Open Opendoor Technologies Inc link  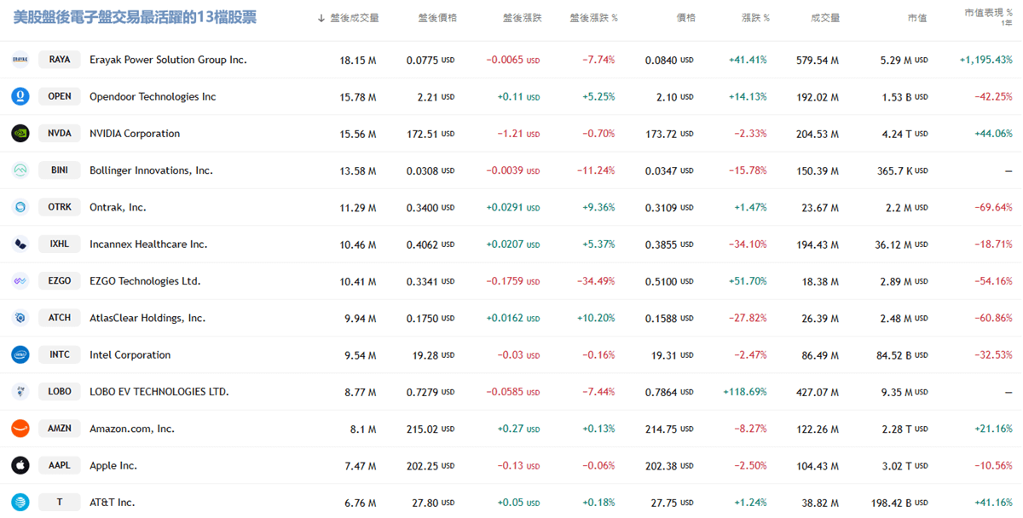click(153, 96)
